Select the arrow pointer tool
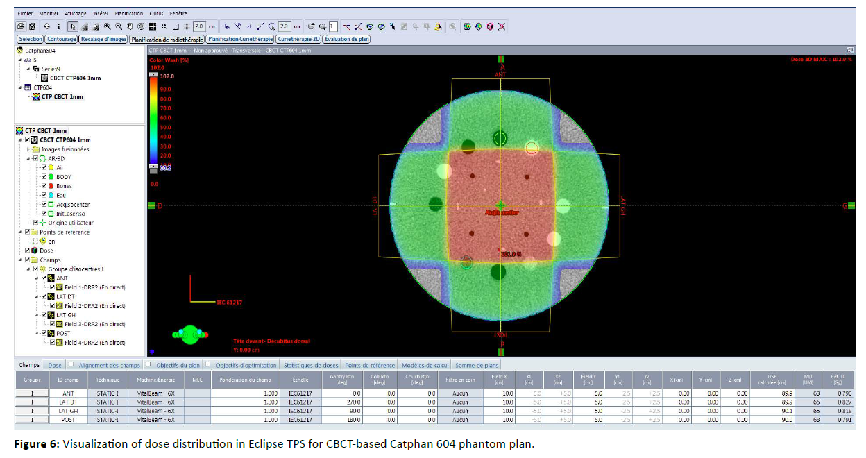 73,26
